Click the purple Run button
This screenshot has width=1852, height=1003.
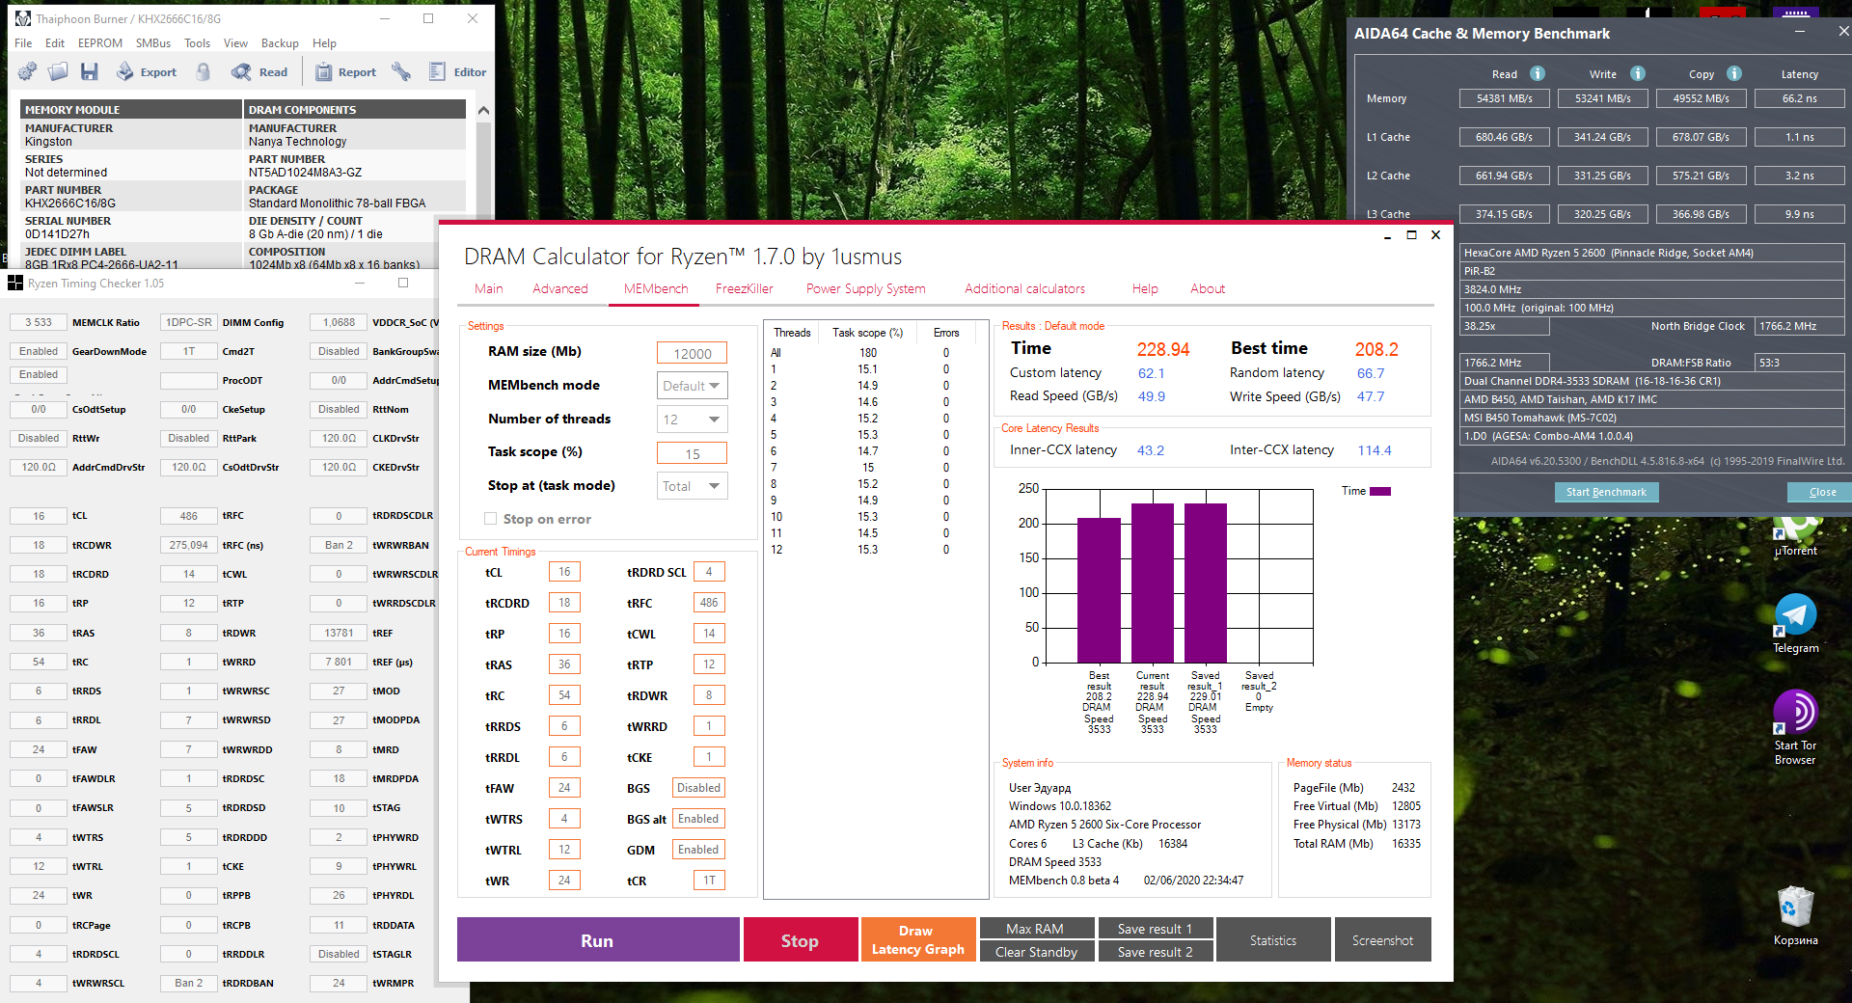point(598,940)
